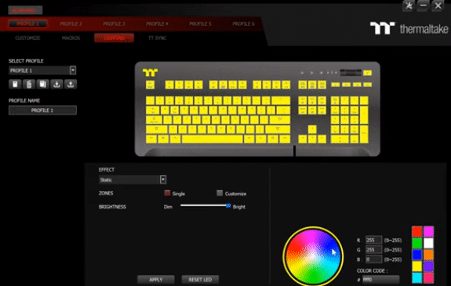The height and width of the screenshot is (286, 451).
Task: Choose the green preset color swatch
Action: (417, 243)
